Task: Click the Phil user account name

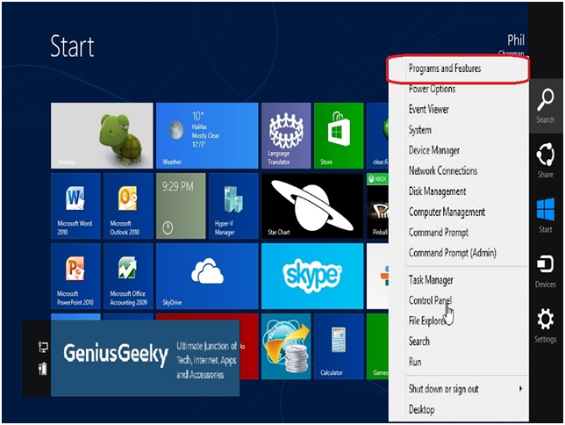Action: [516, 40]
